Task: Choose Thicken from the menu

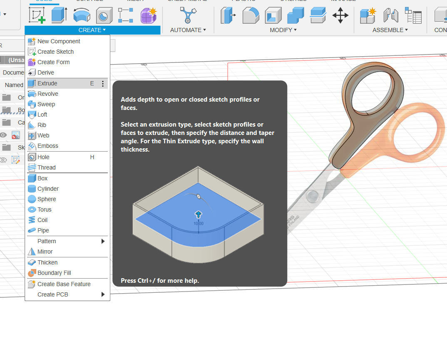Action: [x=67, y=262]
